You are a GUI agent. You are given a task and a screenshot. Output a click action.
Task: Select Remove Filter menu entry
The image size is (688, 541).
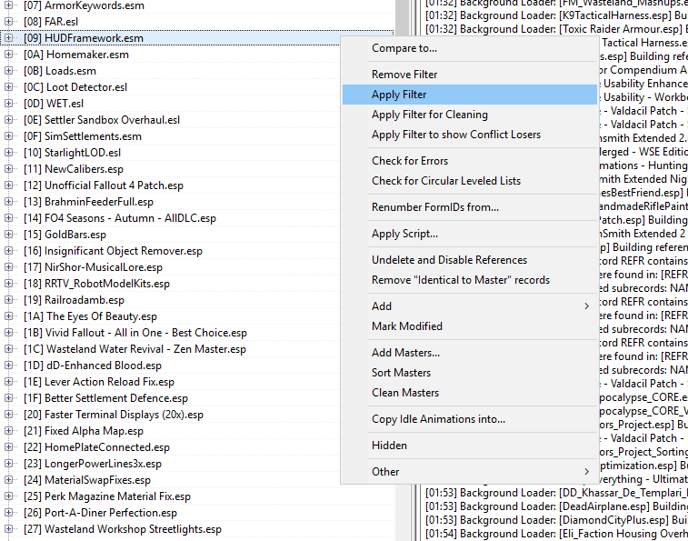(470, 75)
